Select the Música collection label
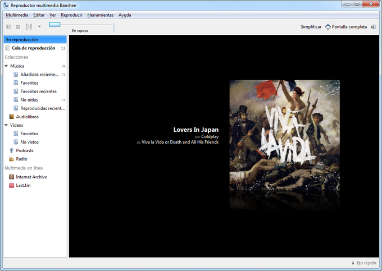 click(x=17, y=66)
